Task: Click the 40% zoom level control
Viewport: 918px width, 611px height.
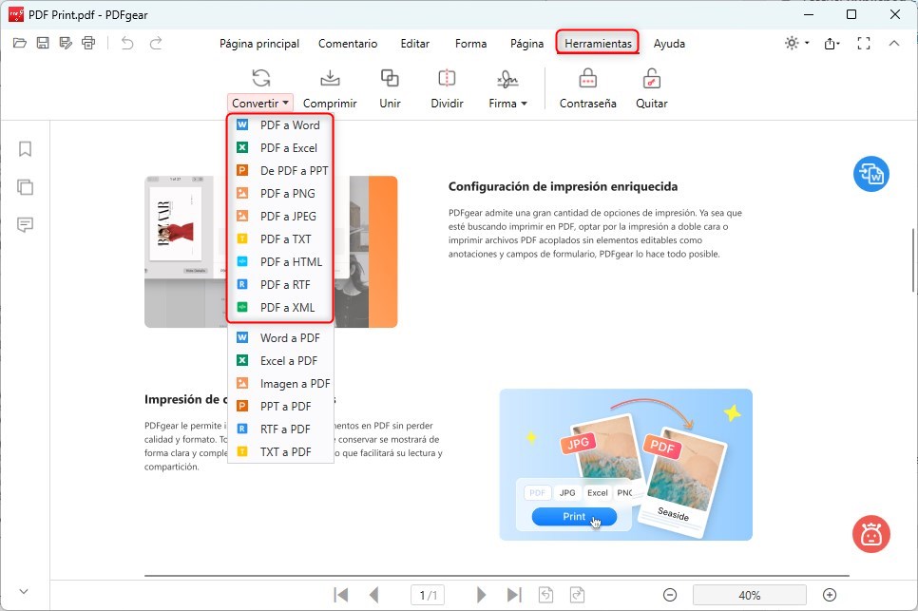Action: pyautogui.click(x=749, y=594)
